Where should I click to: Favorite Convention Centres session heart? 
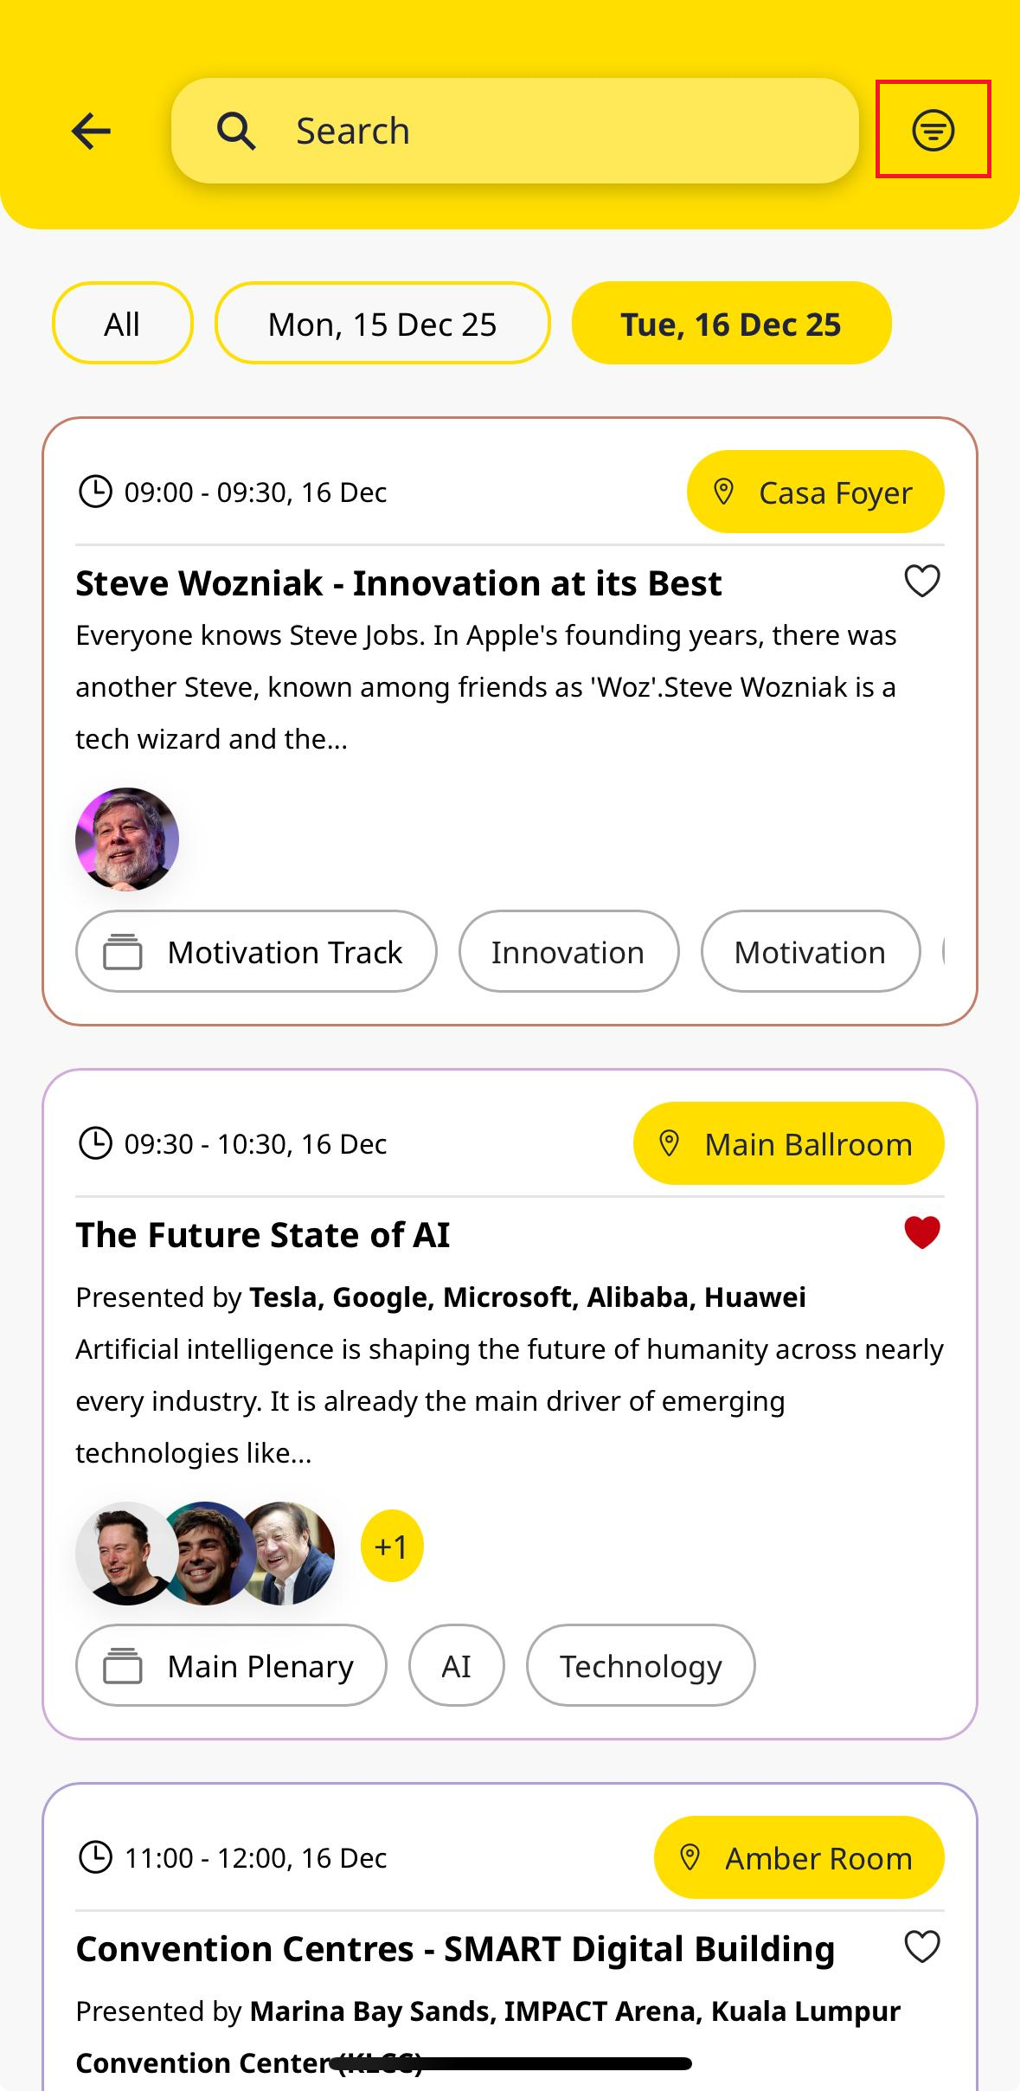921,1946
